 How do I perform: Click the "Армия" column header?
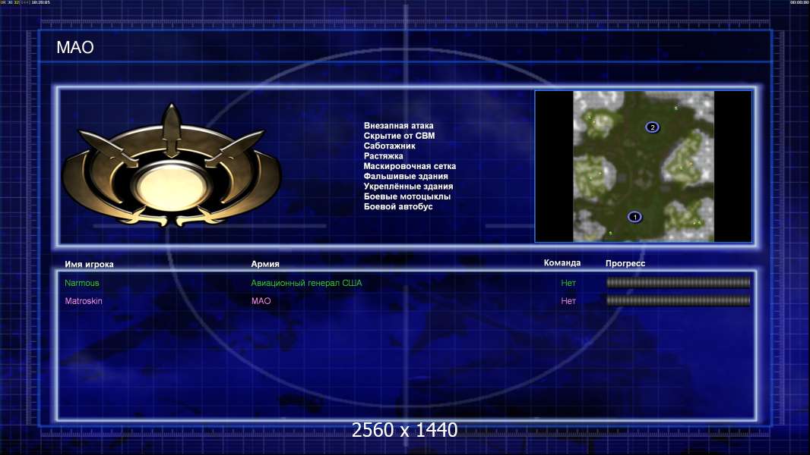point(265,264)
